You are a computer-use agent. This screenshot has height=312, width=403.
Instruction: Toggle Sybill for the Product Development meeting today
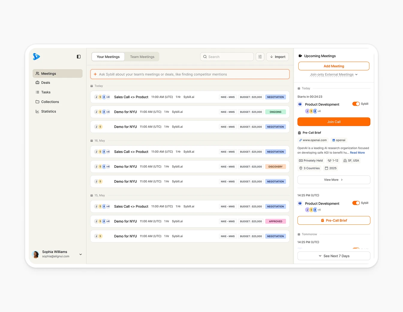point(356,103)
